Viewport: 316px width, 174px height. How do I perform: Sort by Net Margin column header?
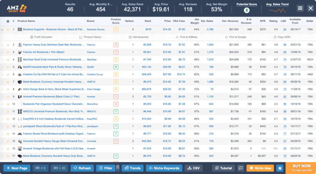point(195,21)
